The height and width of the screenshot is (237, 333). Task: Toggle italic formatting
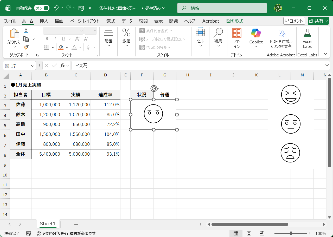point(55,39)
